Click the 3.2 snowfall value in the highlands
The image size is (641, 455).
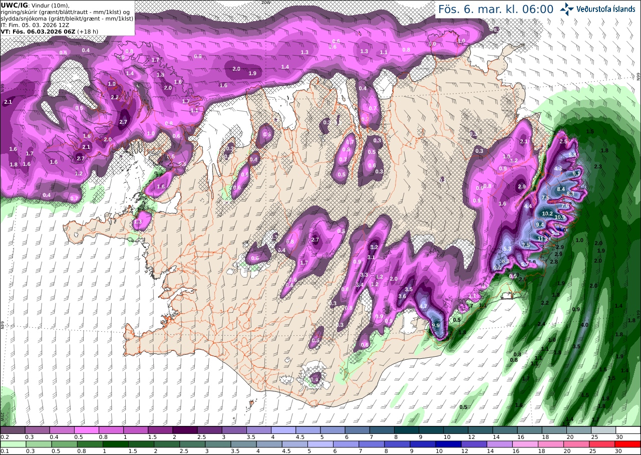tap(374, 248)
